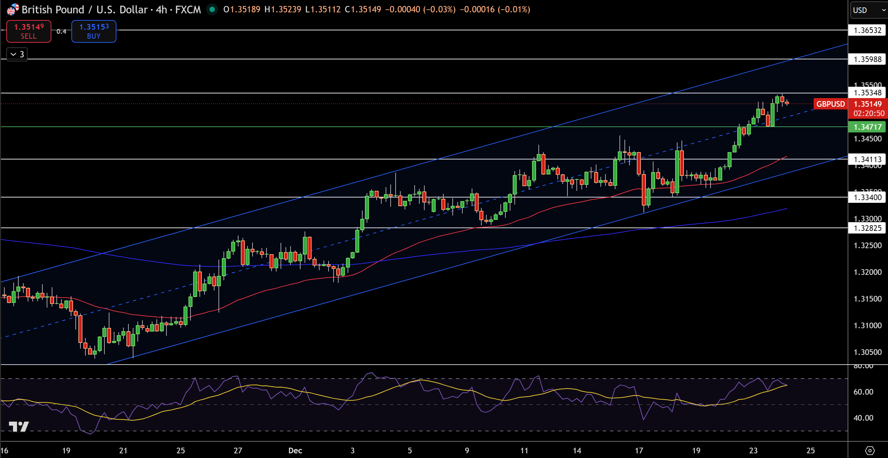
Task: Click the 11 date on time axis
Action: (x=524, y=450)
